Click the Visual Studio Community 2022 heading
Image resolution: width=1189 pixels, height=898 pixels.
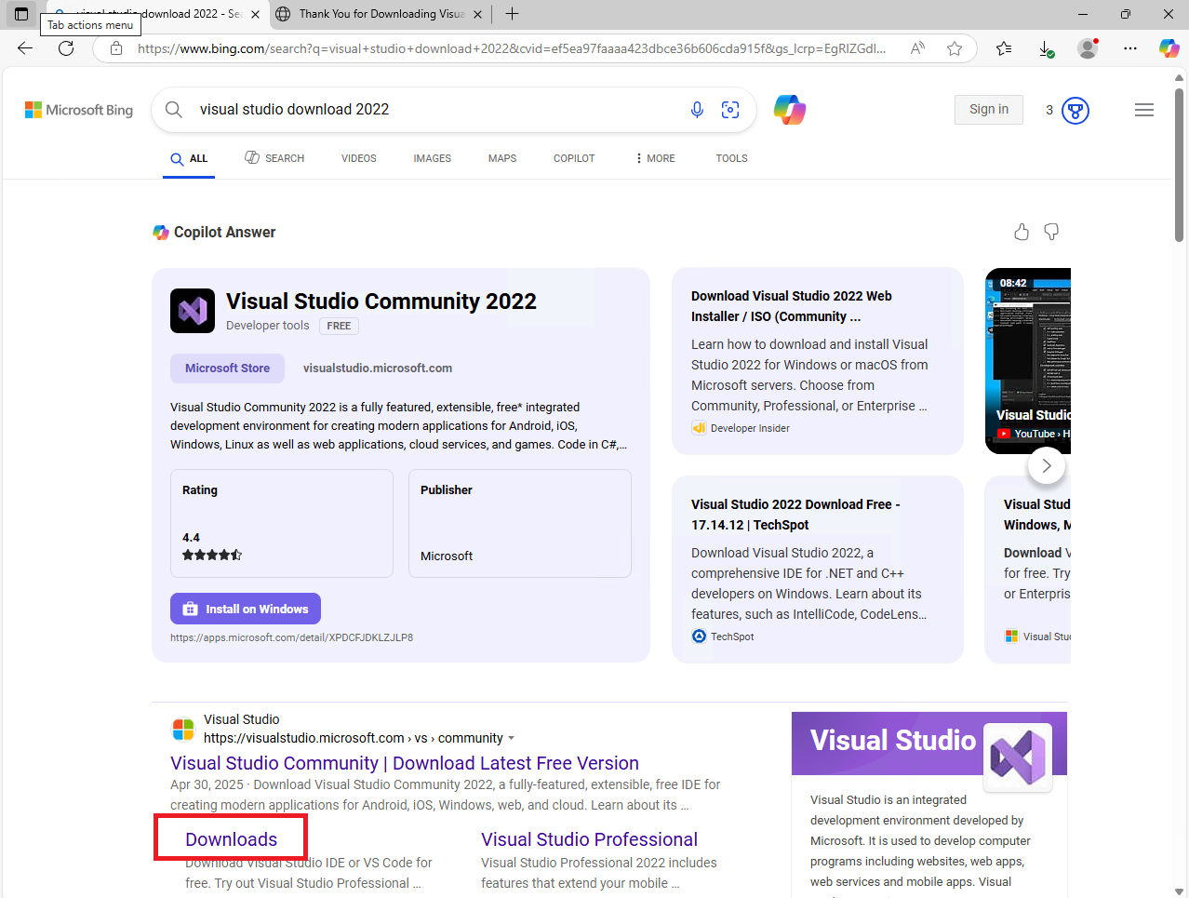coord(381,302)
